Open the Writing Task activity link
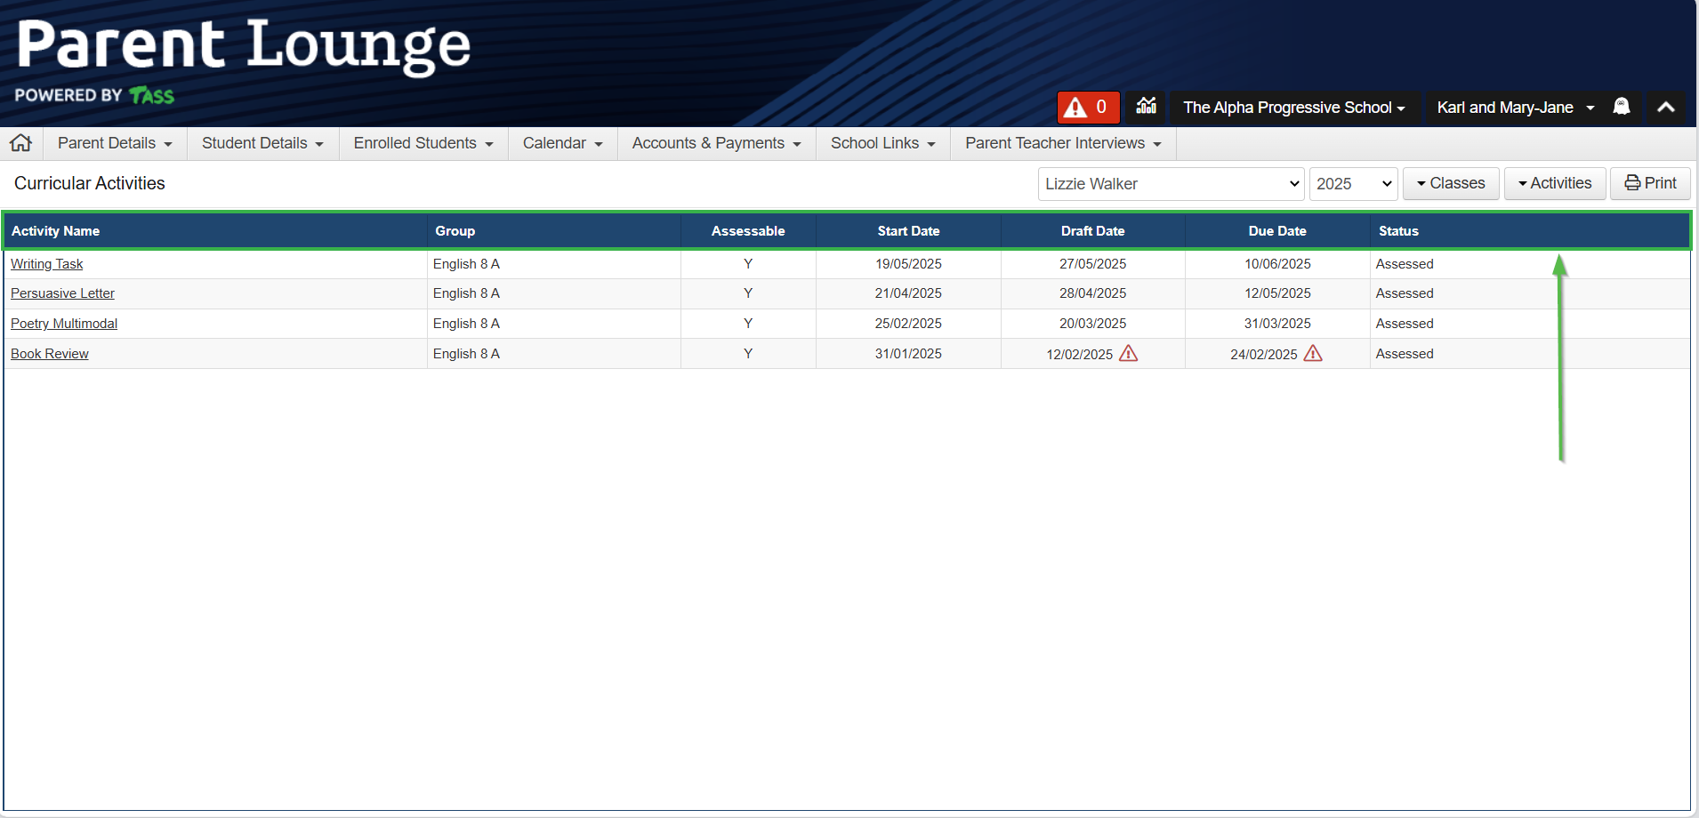The height and width of the screenshot is (818, 1699). coord(46,264)
